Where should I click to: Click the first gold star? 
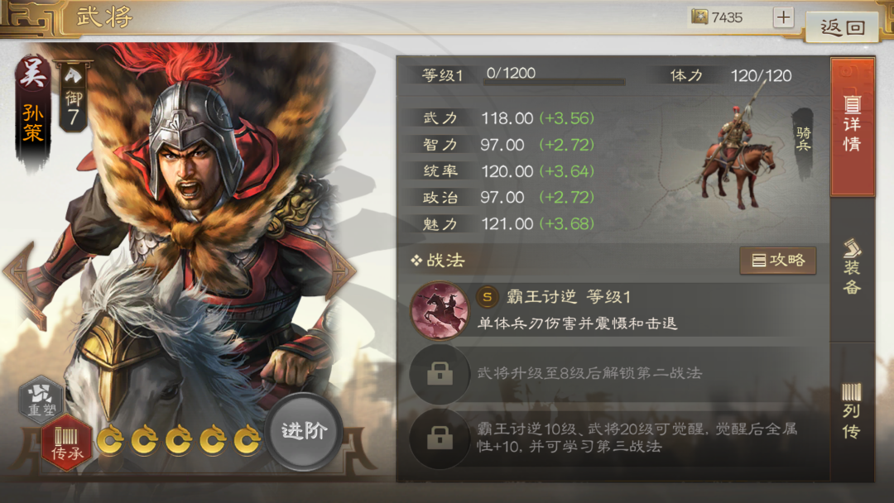[109, 440]
